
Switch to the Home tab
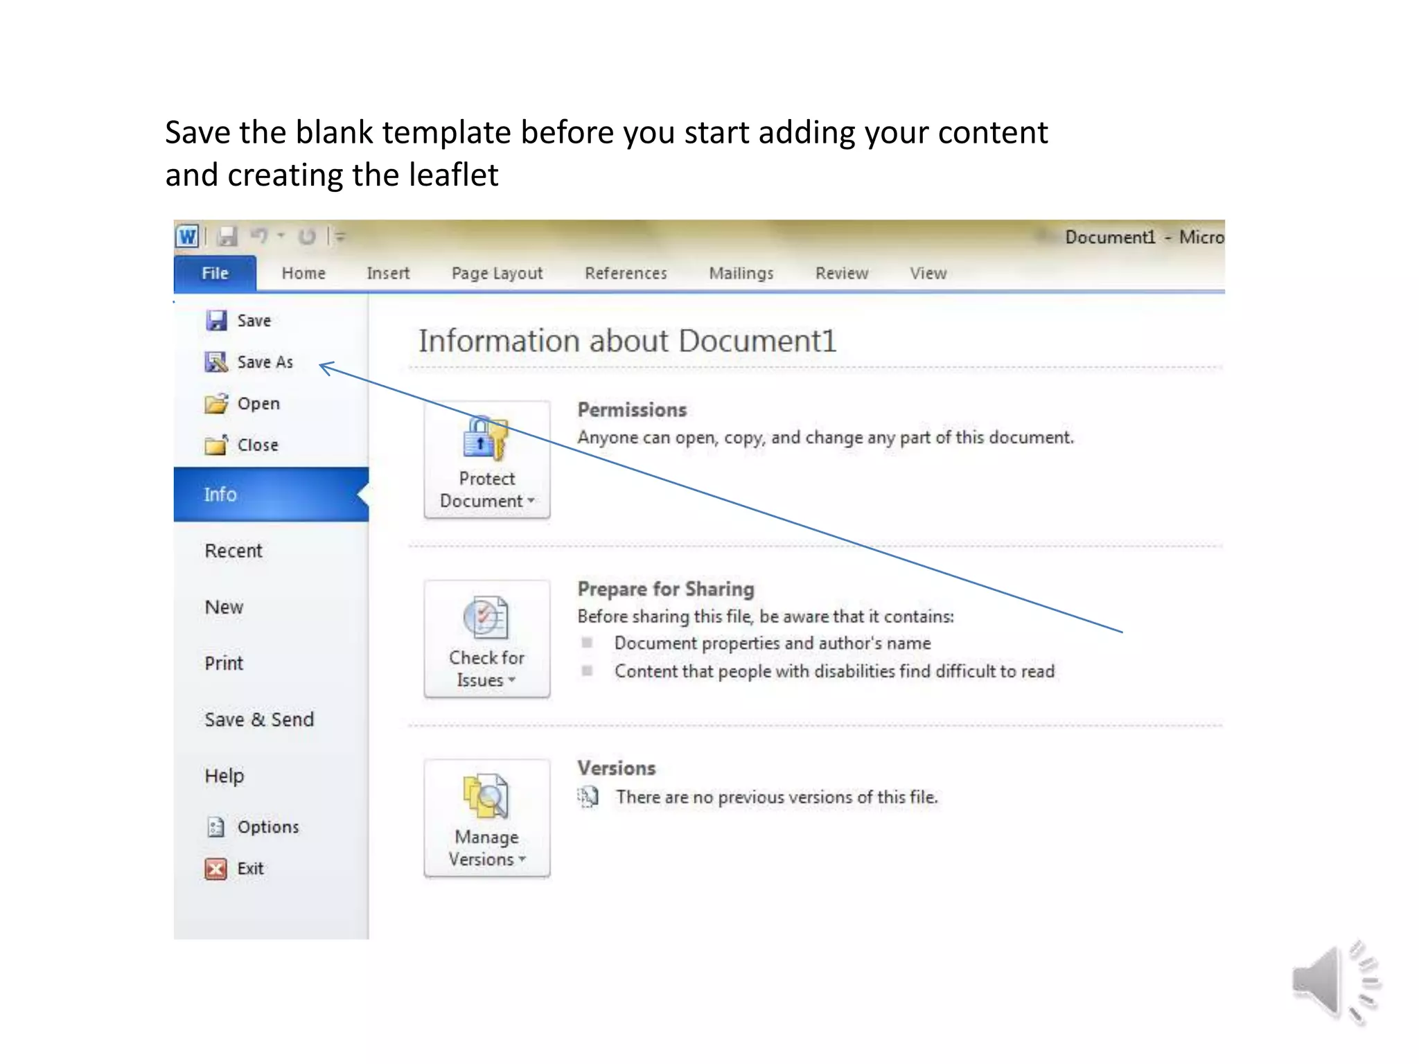tap(303, 274)
